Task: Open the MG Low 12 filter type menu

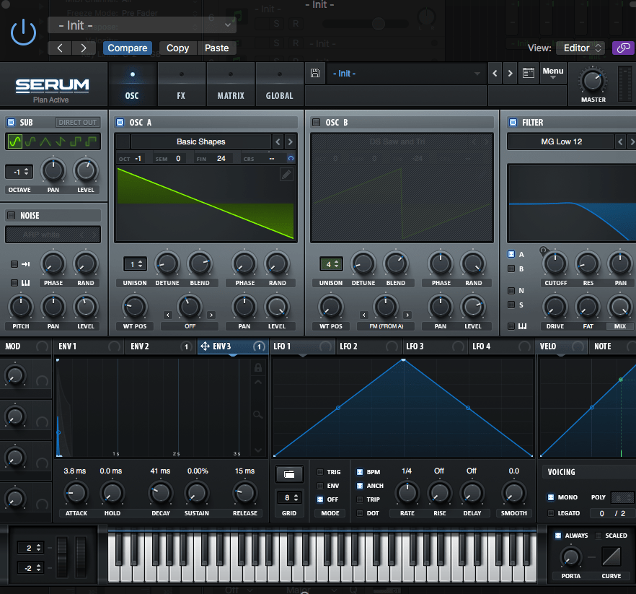Action: [561, 141]
